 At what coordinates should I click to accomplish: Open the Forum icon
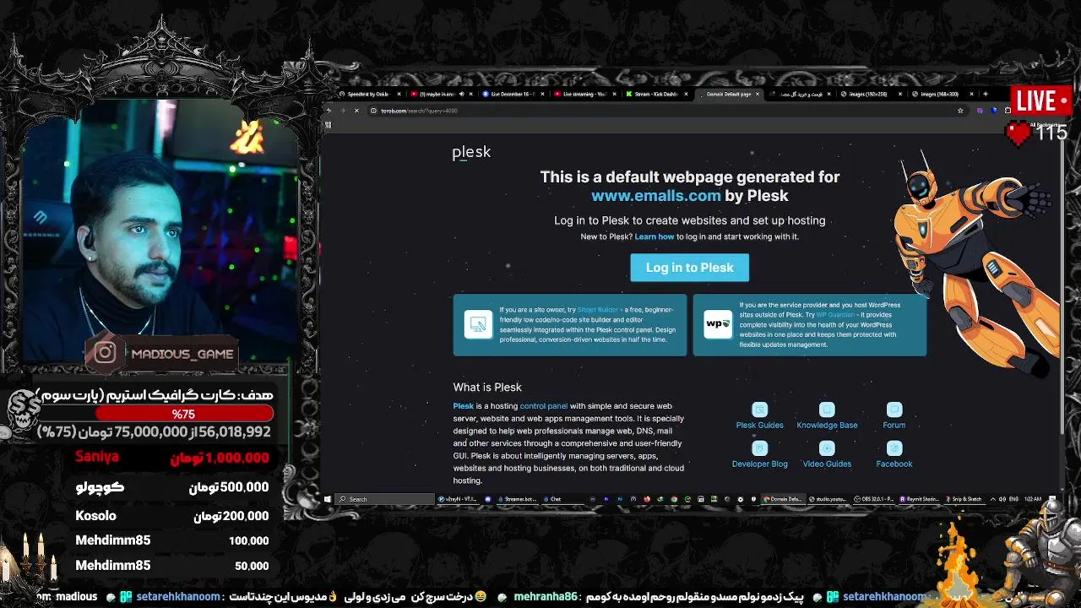point(894,410)
